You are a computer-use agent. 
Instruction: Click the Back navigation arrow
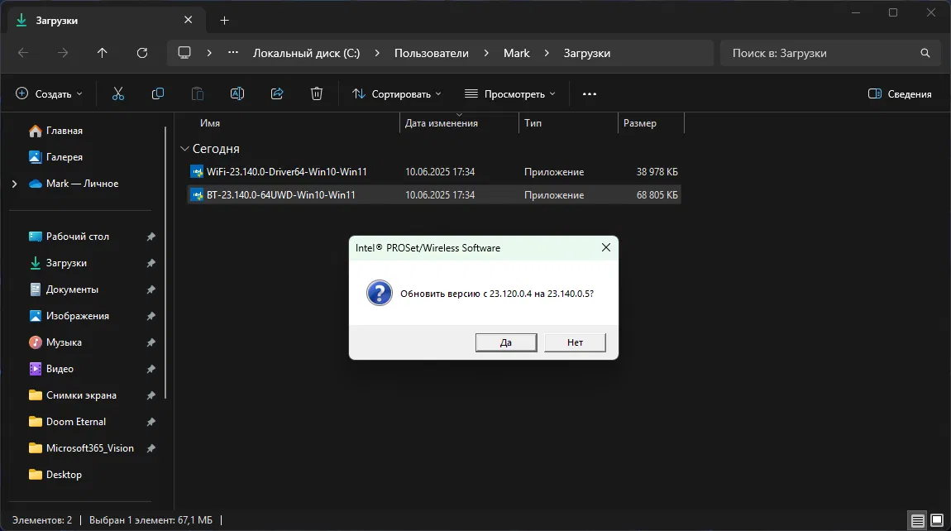23,54
